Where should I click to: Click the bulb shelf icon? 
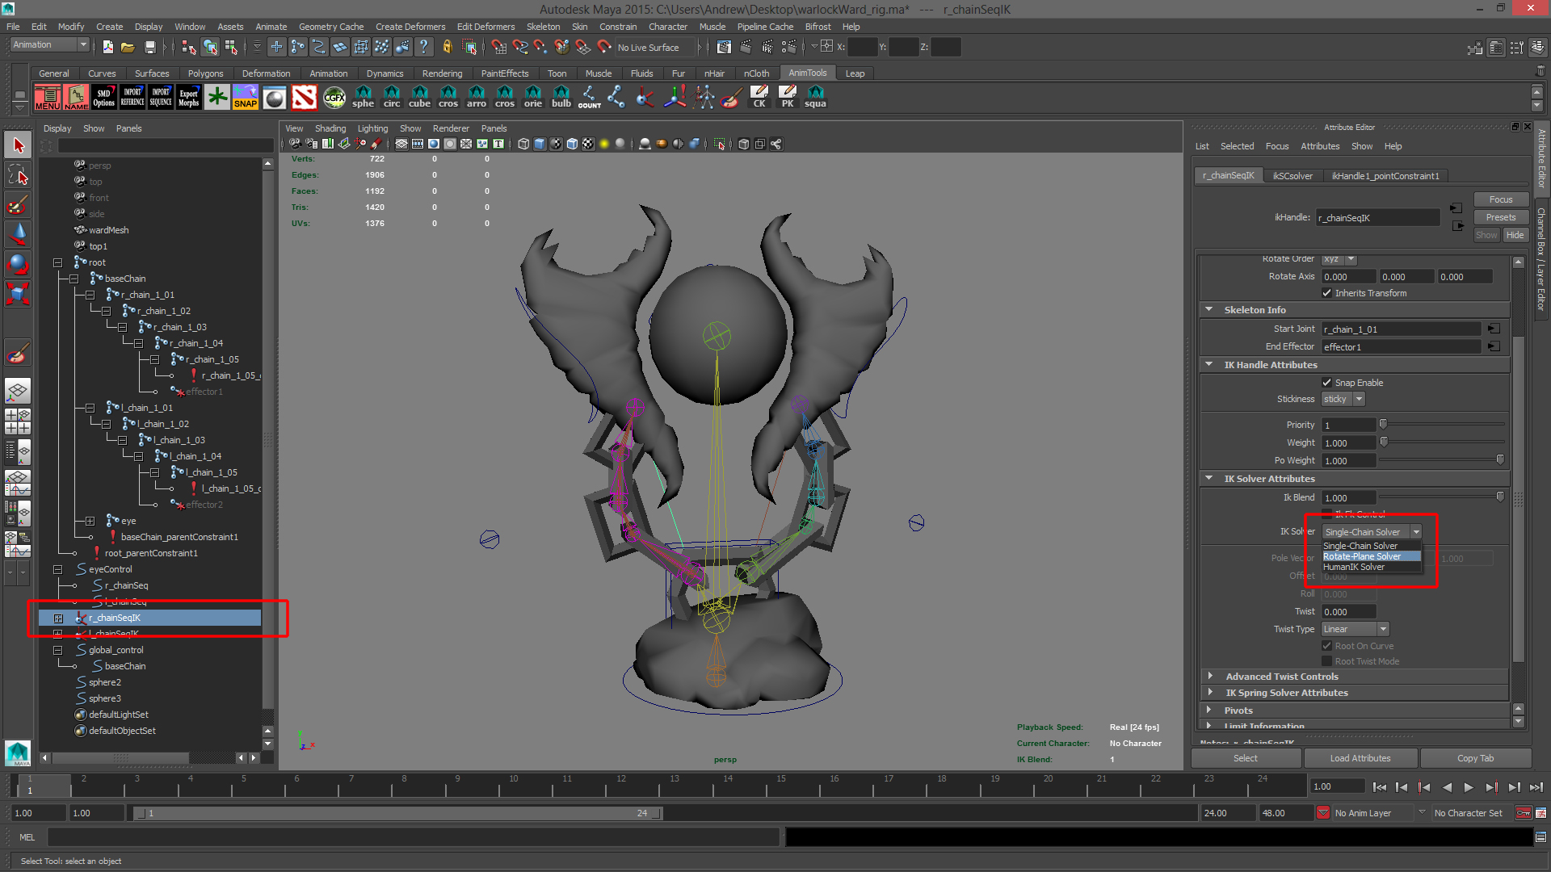coord(561,97)
